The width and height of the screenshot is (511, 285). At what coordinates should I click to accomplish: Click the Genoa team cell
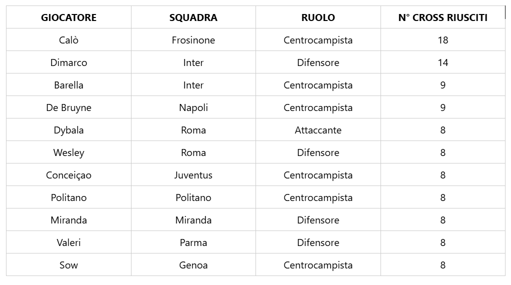(x=193, y=264)
